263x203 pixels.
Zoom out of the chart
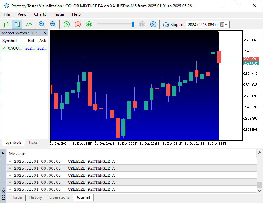click(53, 25)
